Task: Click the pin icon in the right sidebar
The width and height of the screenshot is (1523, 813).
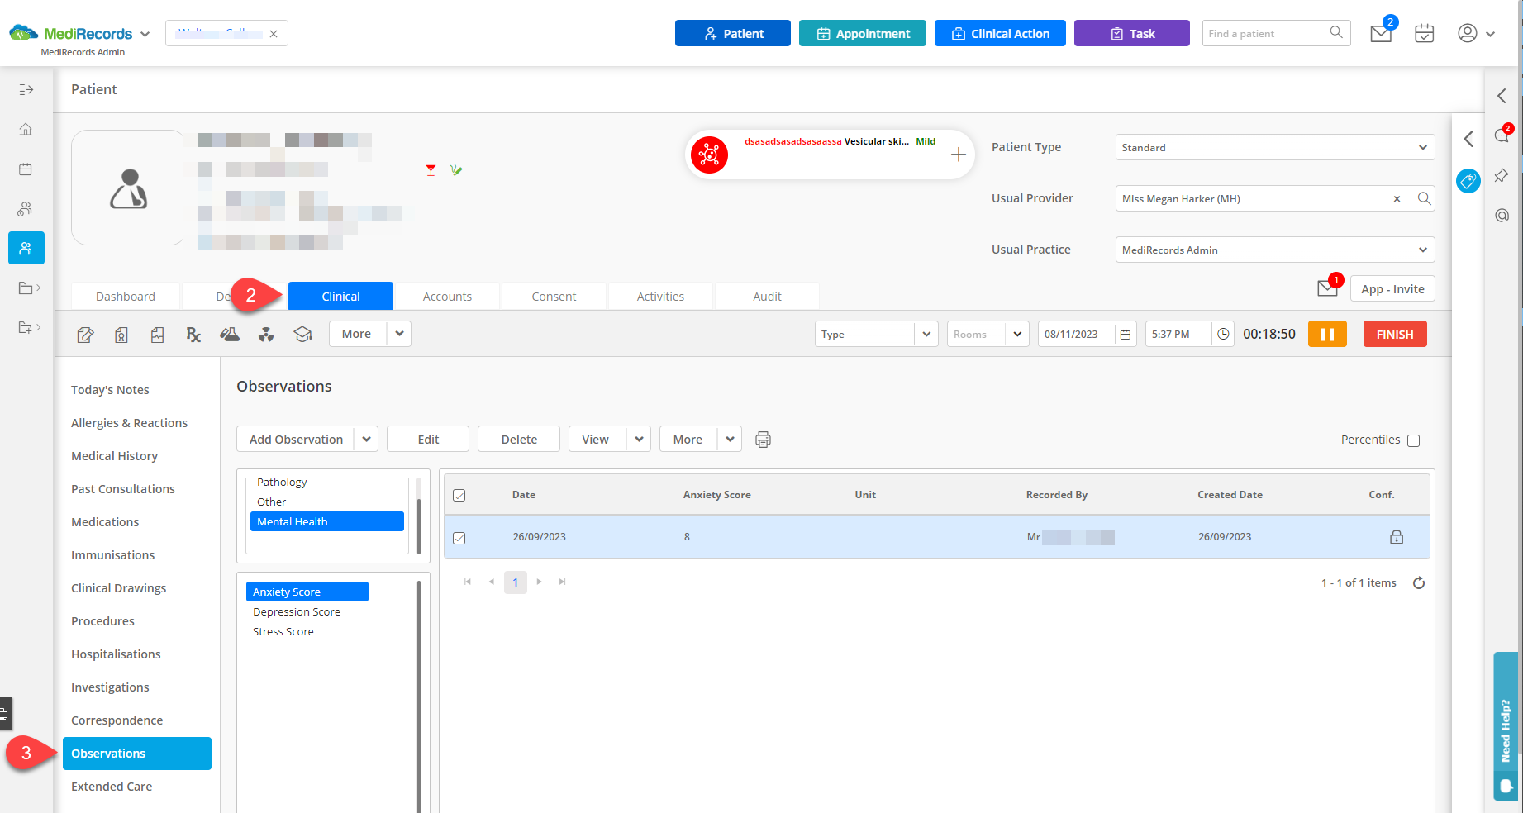Action: tap(1502, 175)
